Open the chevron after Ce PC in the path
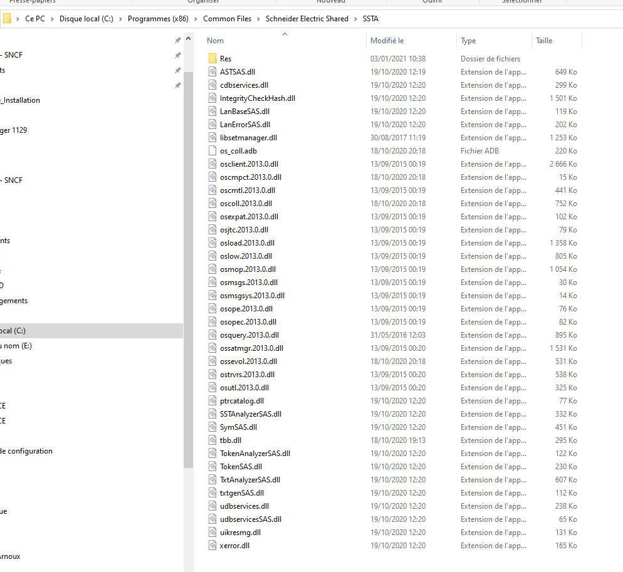 coord(52,19)
